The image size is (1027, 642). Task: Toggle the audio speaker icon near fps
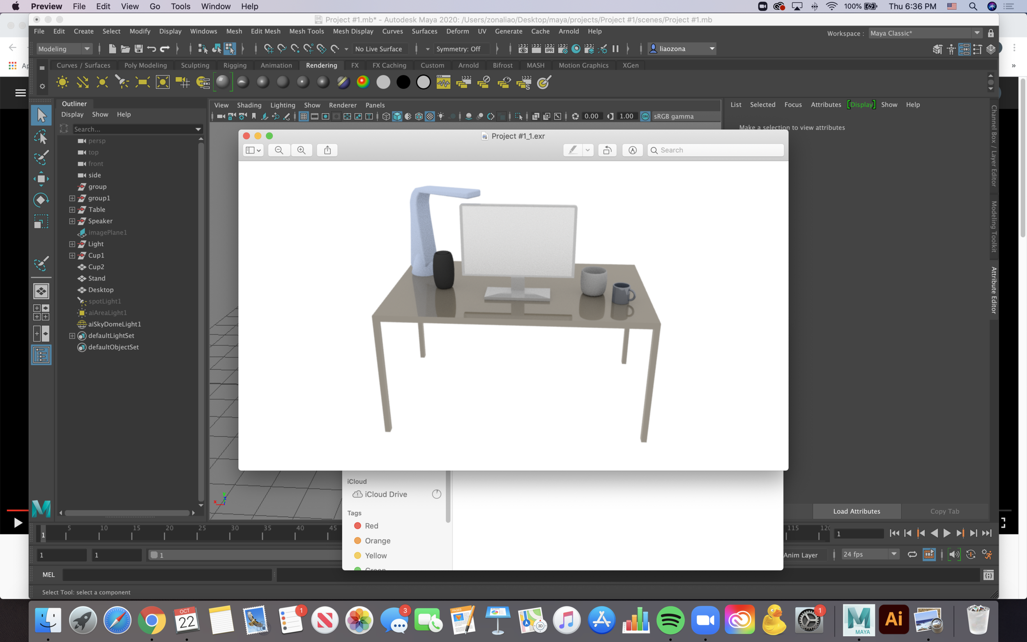954,555
